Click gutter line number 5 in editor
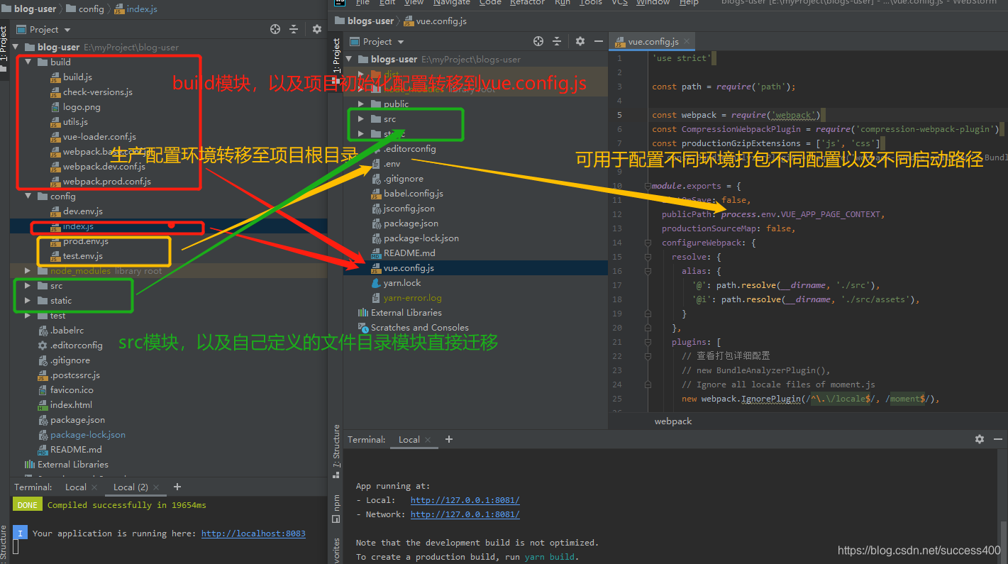The height and width of the screenshot is (564, 1008). coord(619,115)
